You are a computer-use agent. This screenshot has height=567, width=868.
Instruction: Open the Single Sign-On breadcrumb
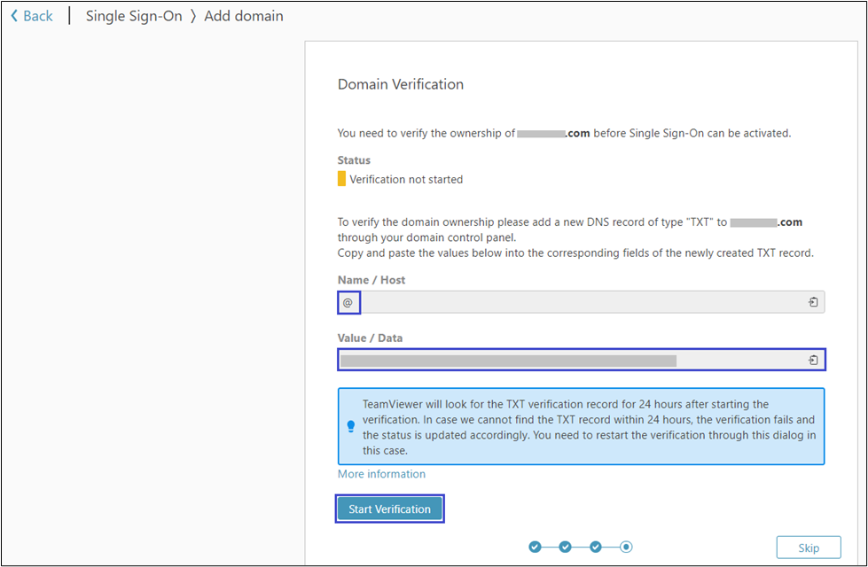[134, 16]
